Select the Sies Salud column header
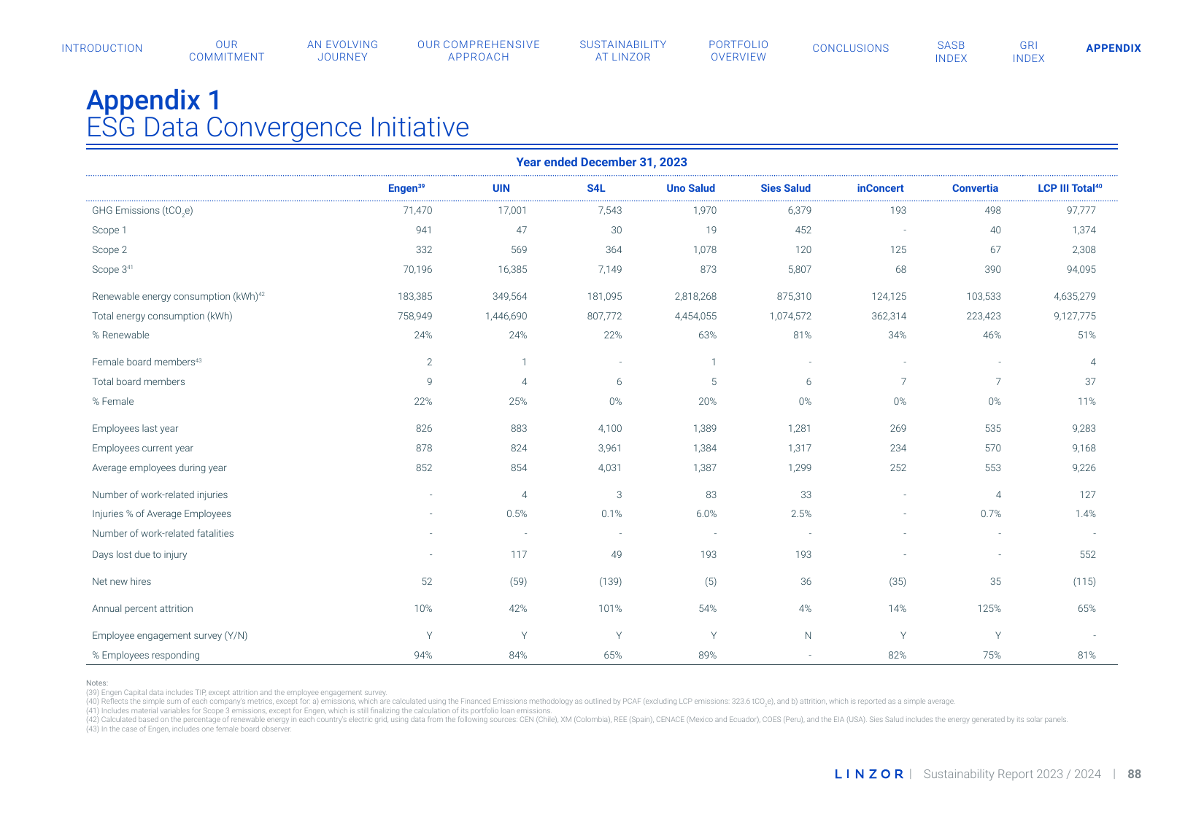The height and width of the screenshot is (819, 1204). click(786, 188)
